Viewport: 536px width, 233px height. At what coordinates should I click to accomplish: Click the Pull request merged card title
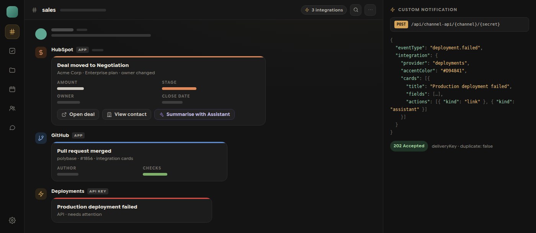point(84,151)
